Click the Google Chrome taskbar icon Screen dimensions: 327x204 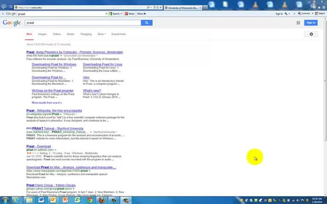pyautogui.click(x=90, y=200)
